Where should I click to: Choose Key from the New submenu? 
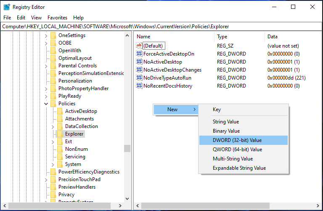(244, 110)
